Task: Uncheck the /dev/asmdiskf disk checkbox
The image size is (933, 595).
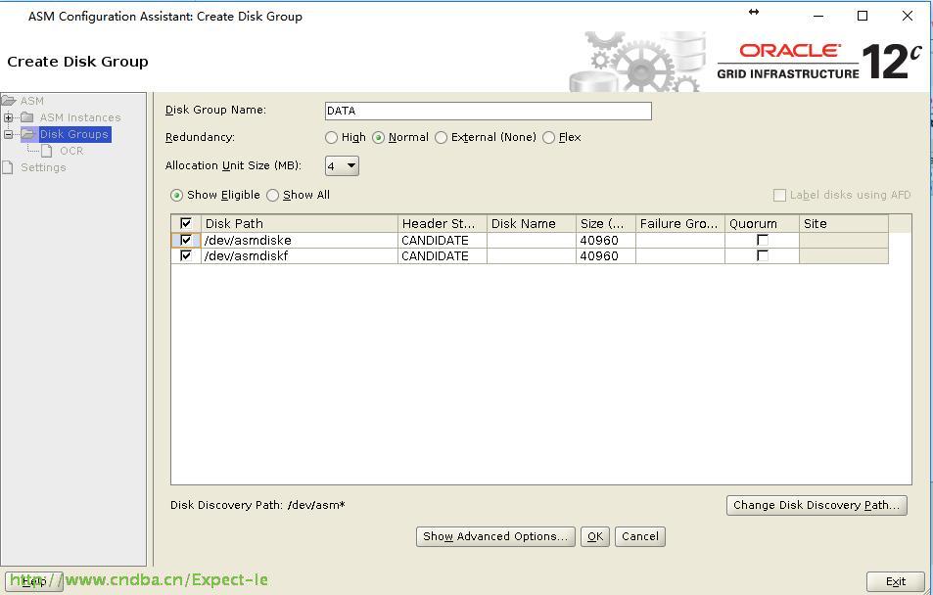Action: click(186, 255)
